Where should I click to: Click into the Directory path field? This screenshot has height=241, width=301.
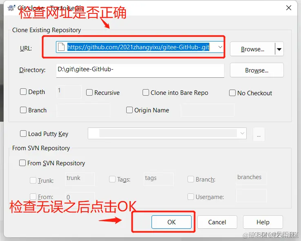point(140,70)
